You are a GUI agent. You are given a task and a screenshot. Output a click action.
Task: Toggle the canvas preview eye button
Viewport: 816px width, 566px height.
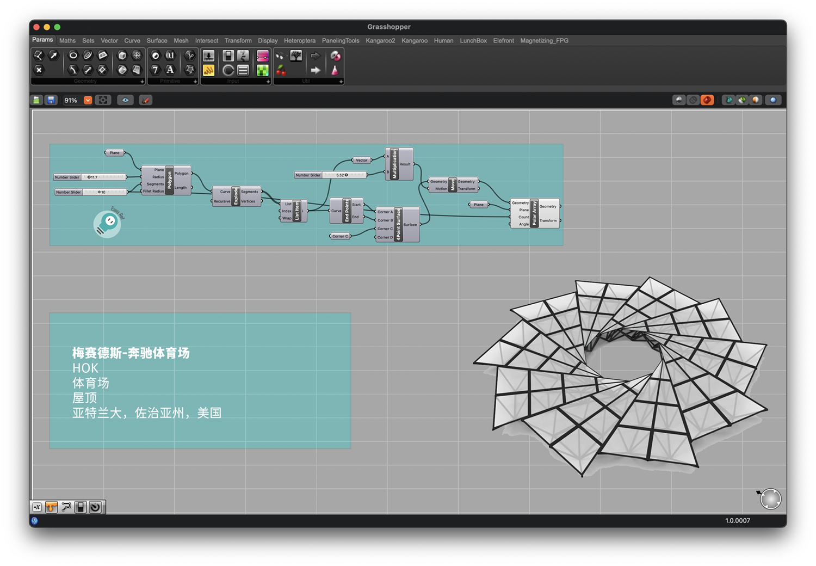point(125,100)
